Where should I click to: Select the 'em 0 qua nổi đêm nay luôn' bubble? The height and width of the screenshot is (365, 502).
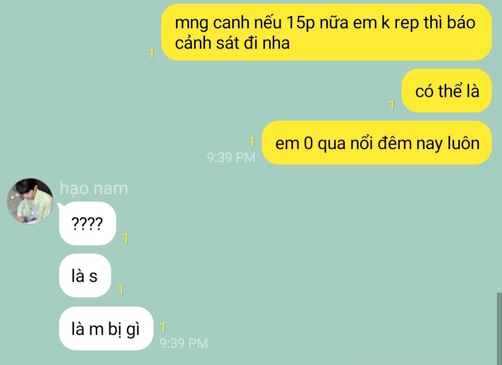coord(377,143)
